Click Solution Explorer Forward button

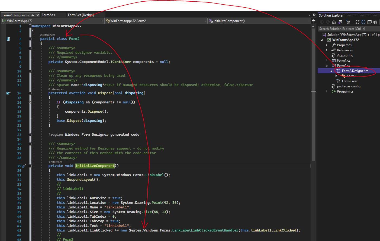(x=328, y=22)
